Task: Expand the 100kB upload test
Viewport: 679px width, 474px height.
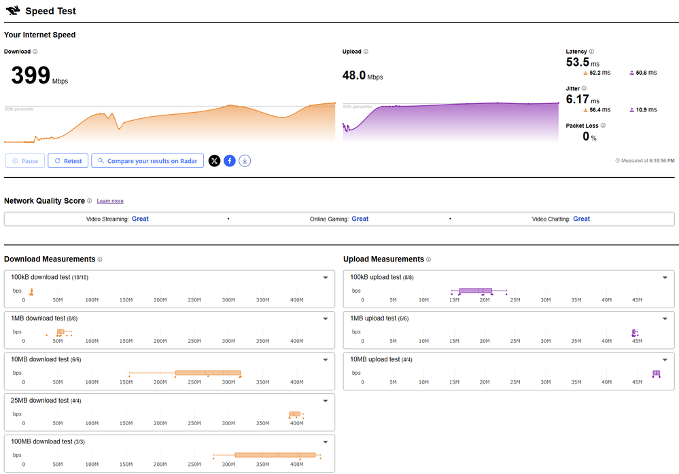Action: (665, 278)
